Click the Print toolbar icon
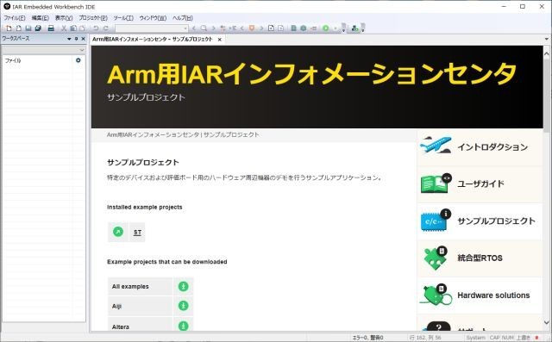The height and width of the screenshot is (342, 552). click(x=51, y=28)
